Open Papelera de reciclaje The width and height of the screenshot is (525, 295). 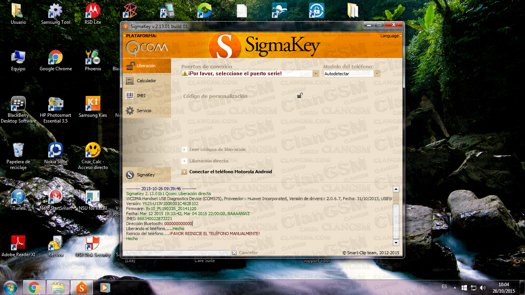coord(18,156)
